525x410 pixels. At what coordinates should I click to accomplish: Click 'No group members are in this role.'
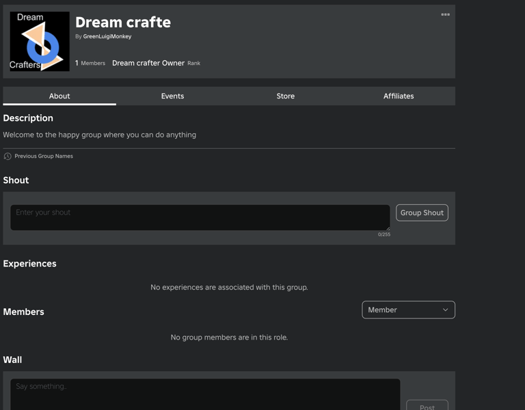[x=229, y=338]
